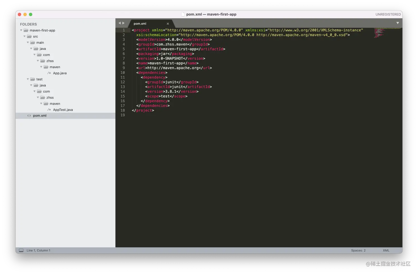Click AppTest.java file type icon
Screen dimensions: 418x274
49,110
